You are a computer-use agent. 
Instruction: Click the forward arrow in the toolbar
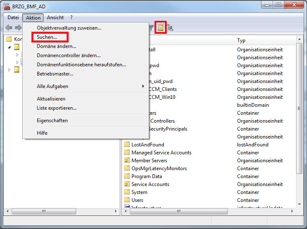point(18,28)
